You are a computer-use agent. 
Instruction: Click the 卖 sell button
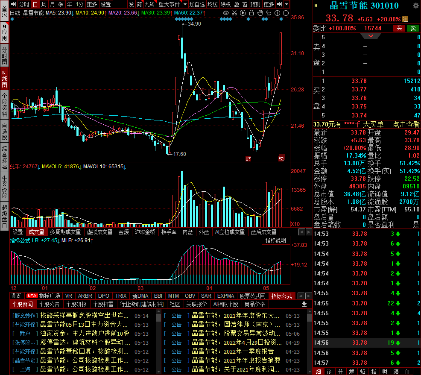pyautogui.click(x=413, y=28)
